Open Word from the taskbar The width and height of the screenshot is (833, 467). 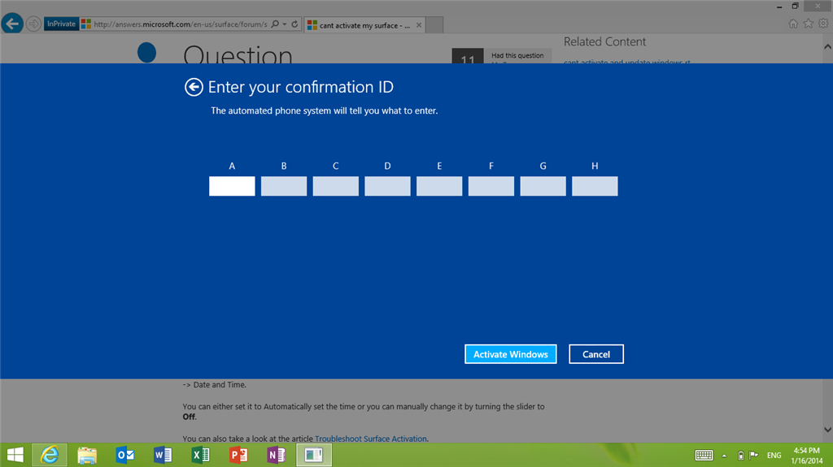point(163,455)
